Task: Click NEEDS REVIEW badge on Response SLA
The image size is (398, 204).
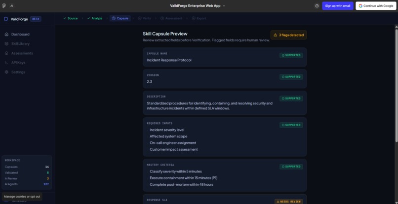Action: [x=288, y=202]
